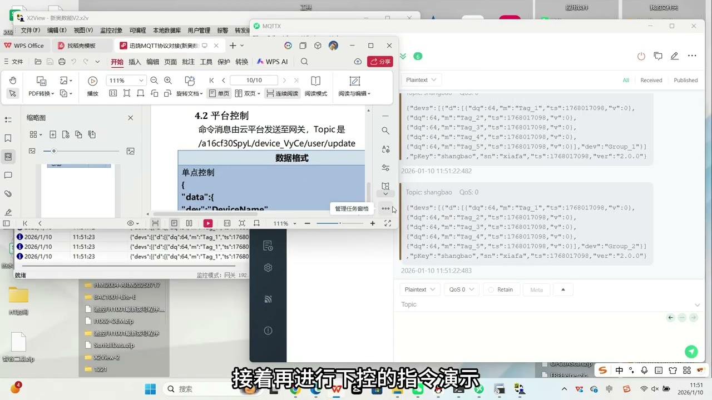
Task: Click the print icon in WPS quick toolbar
Action: pyautogui.click(x=62, y=62)
